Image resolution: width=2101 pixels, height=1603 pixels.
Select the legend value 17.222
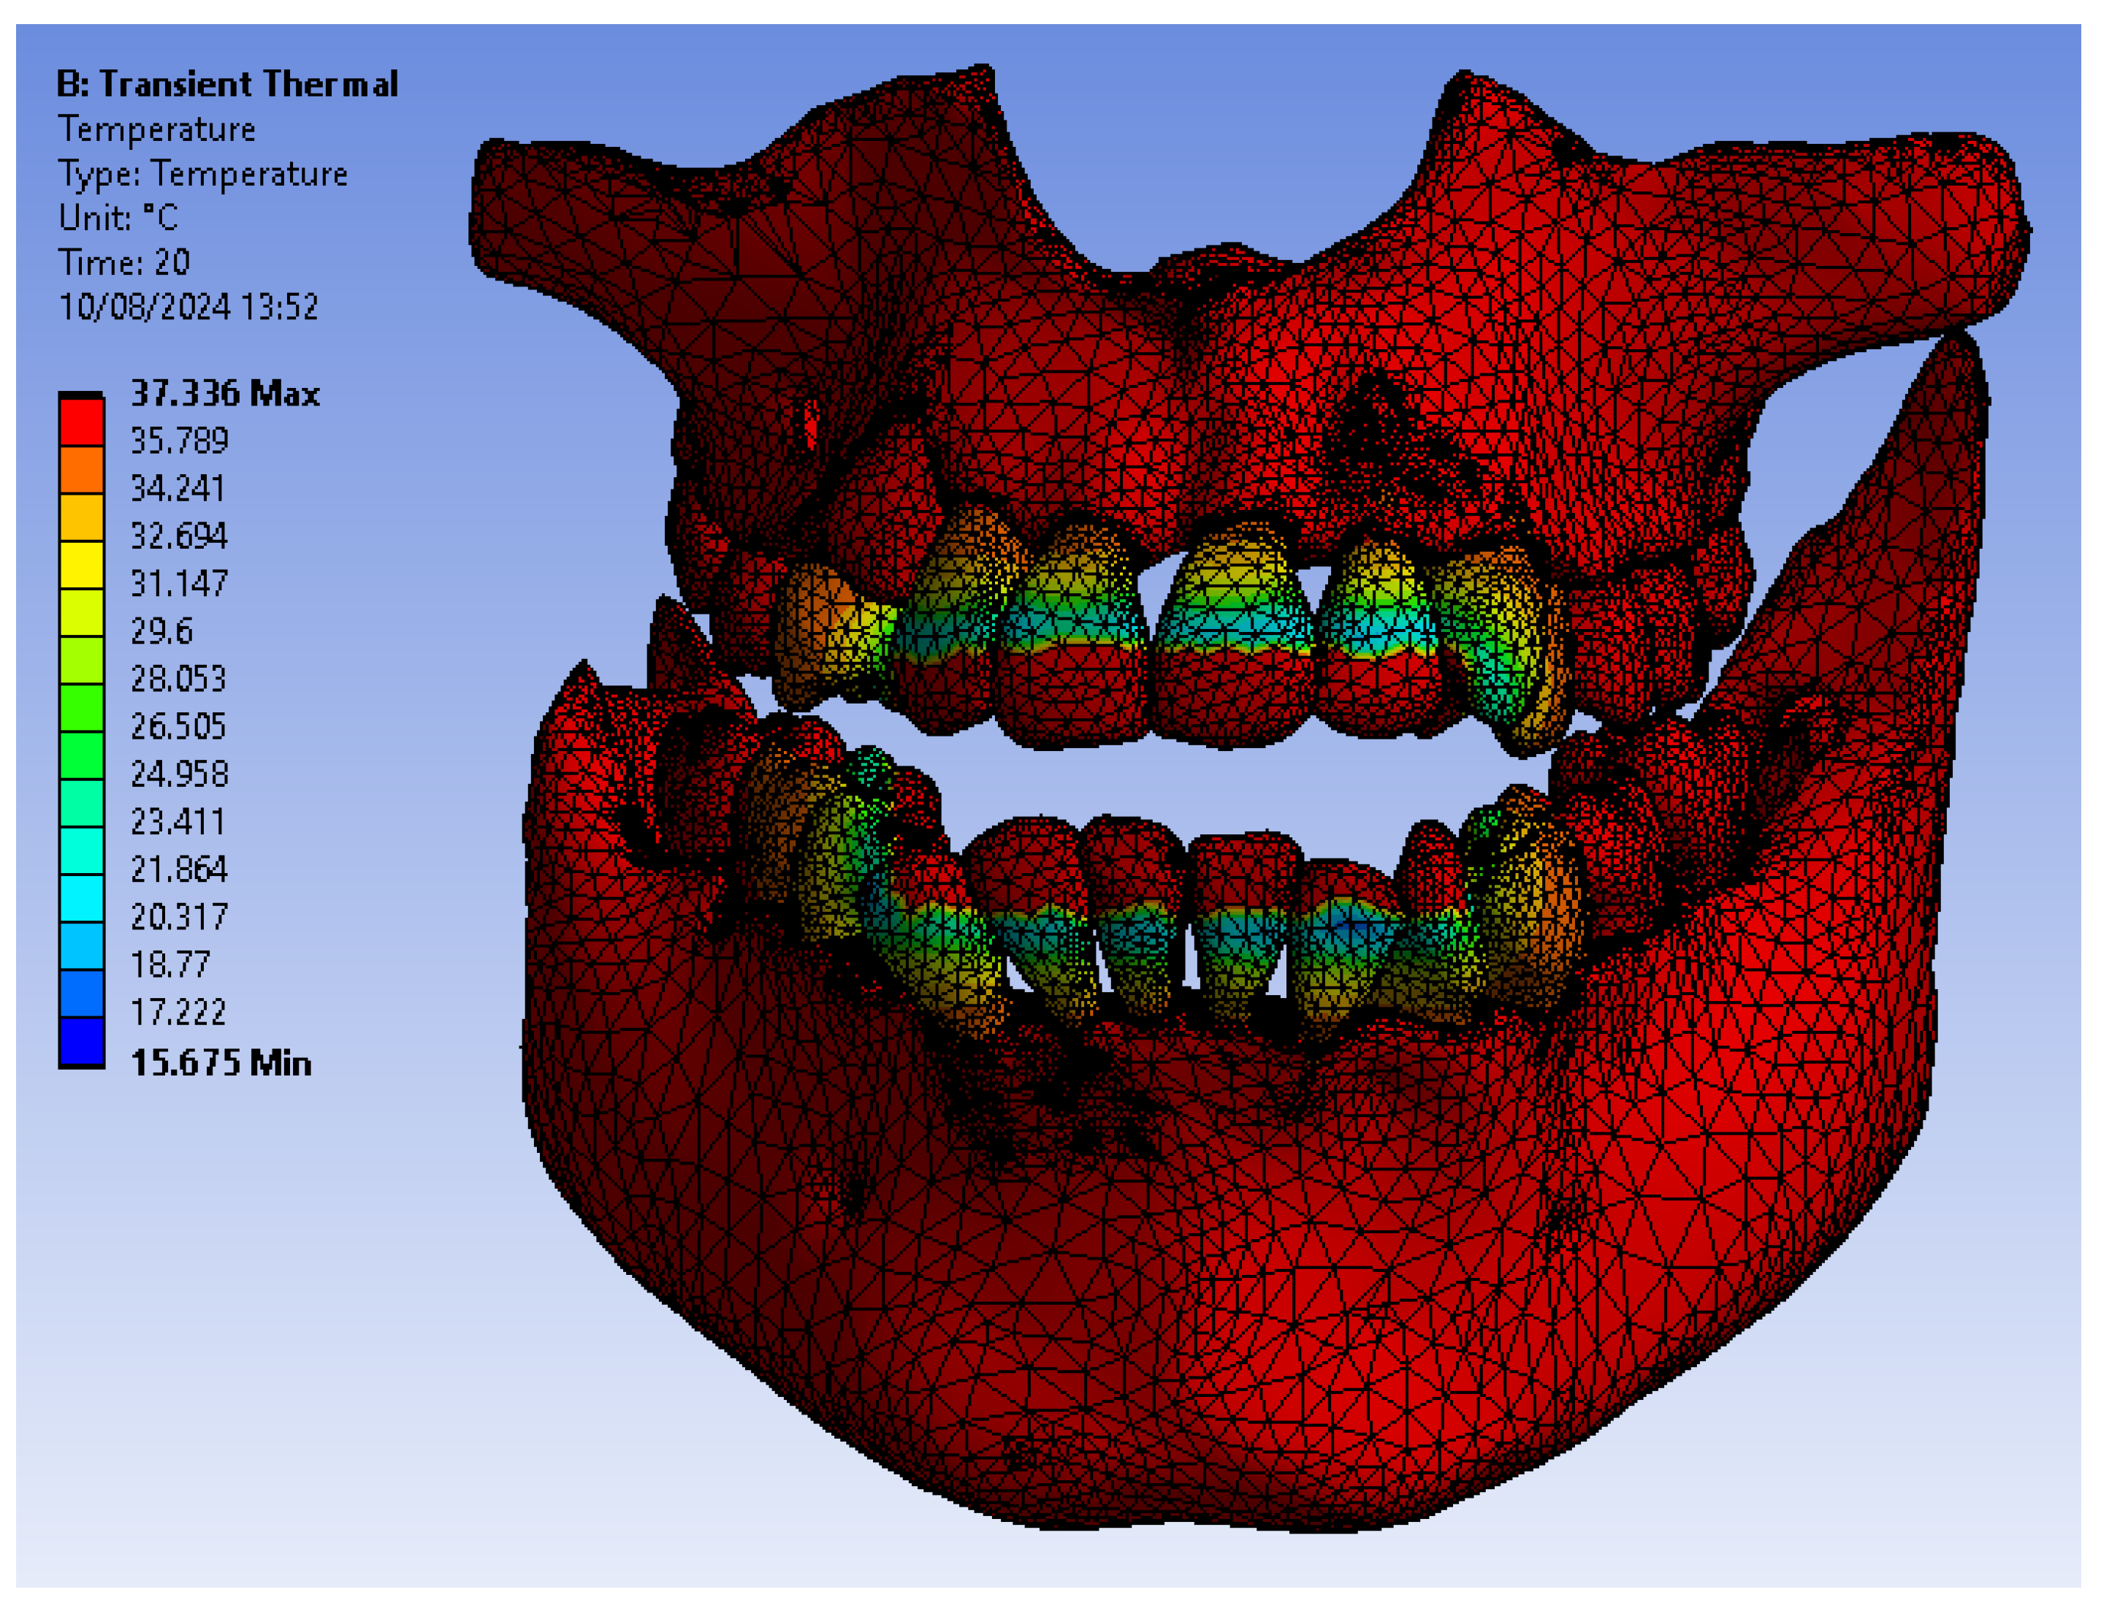(178, 1013)
